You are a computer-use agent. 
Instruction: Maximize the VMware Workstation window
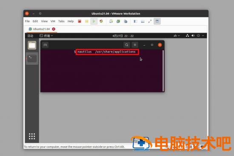pyautogui.click(x=40, y=14)
